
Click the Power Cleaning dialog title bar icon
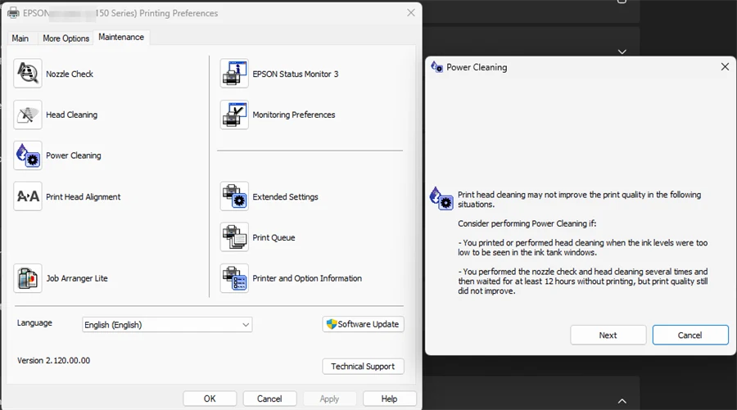point(436,67)
